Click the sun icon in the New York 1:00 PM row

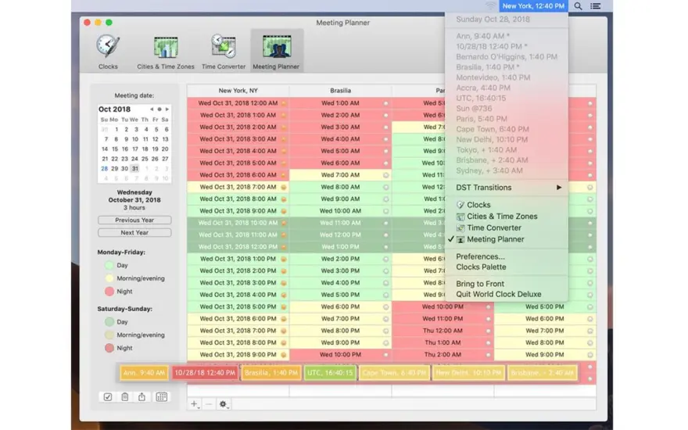[284, 260]
